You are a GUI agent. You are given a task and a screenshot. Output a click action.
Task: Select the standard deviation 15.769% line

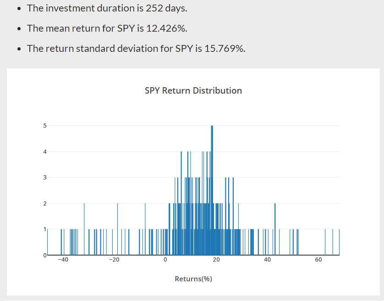point(136,48)
